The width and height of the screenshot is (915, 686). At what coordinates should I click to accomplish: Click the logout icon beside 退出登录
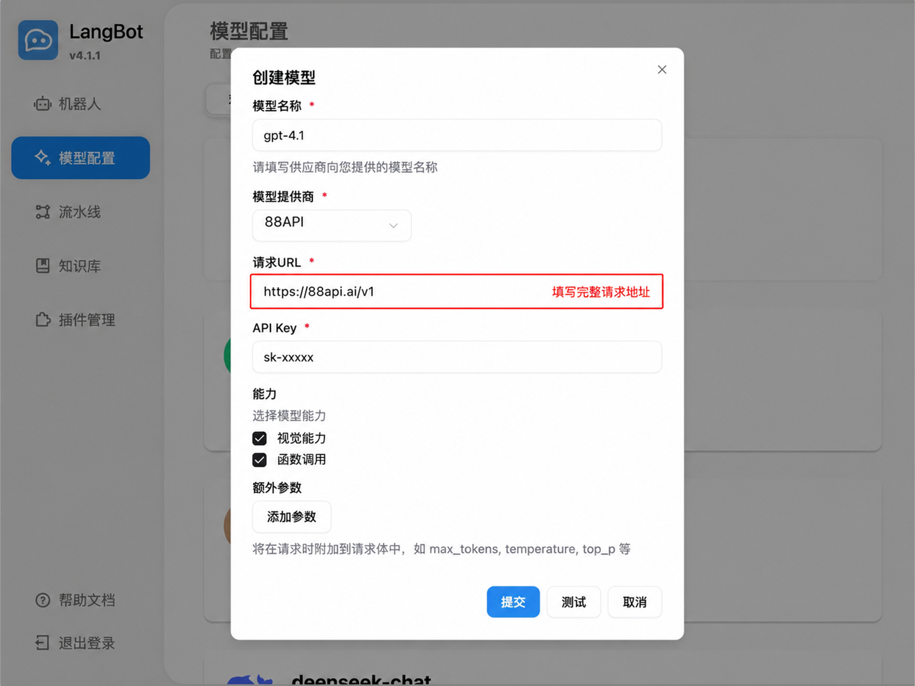(42, 643)
